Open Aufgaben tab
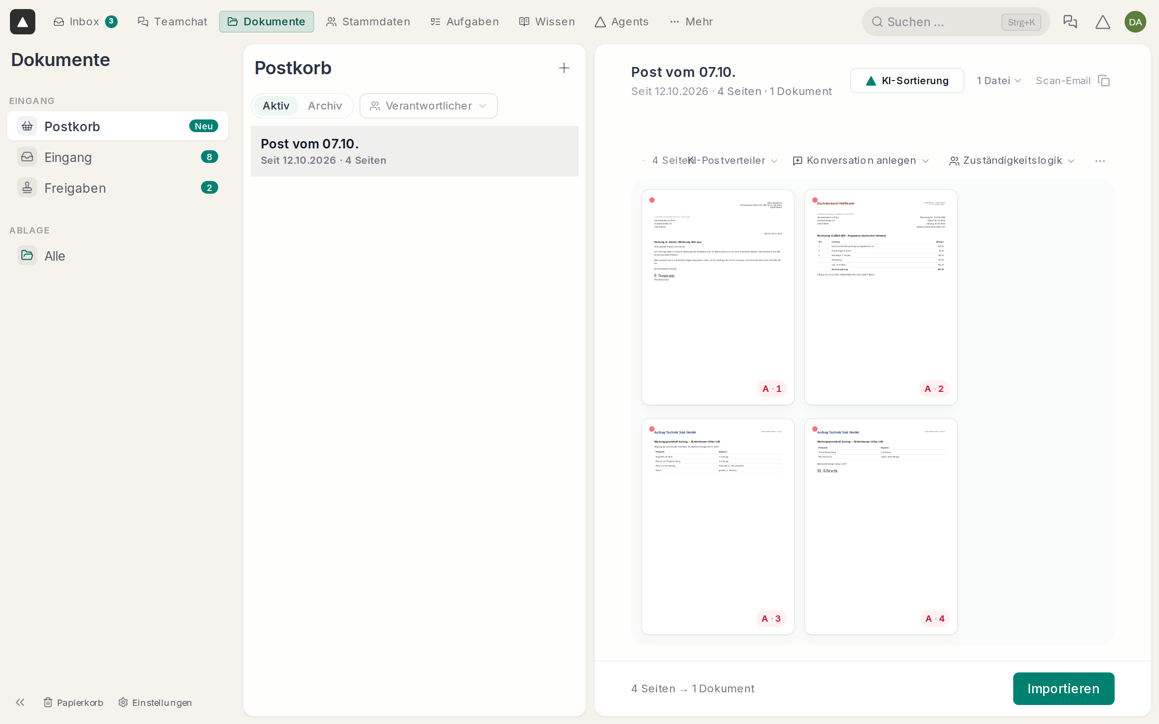1159x724 pixels. [x=465, y=22]
